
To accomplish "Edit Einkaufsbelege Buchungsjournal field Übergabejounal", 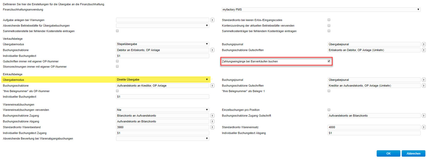I will coord(374,80).
